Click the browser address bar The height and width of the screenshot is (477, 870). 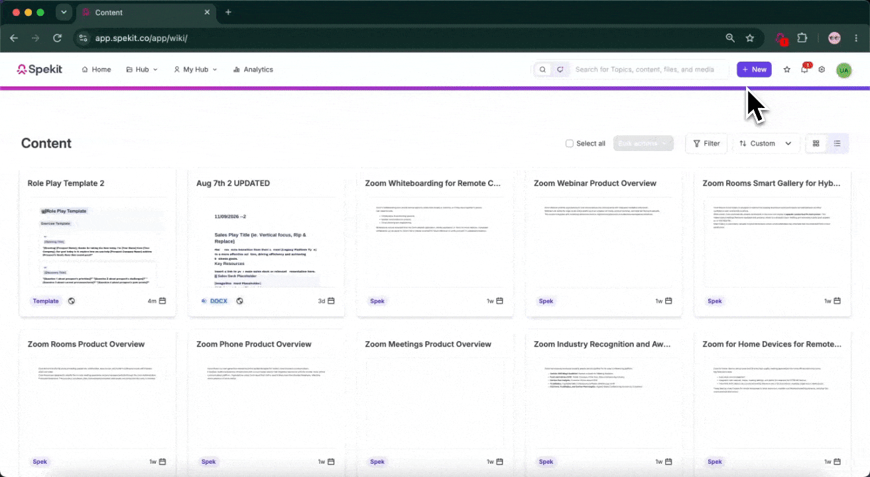[x=398, y=38]
